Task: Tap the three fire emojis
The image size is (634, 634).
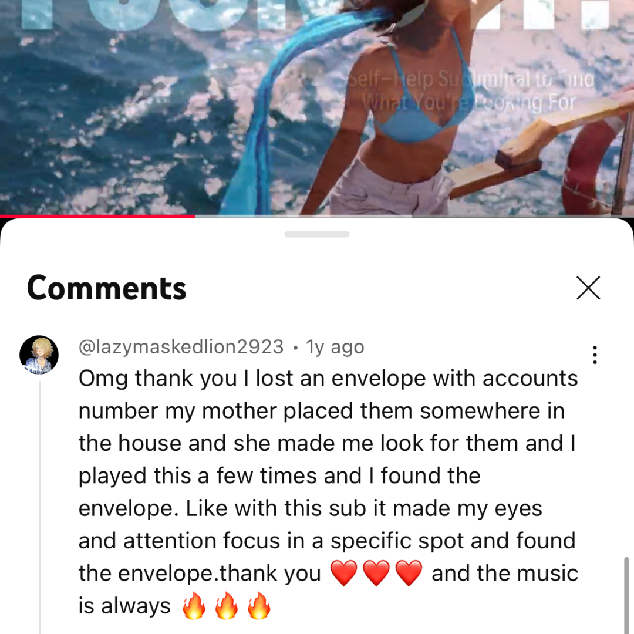Action: [227, 606]
